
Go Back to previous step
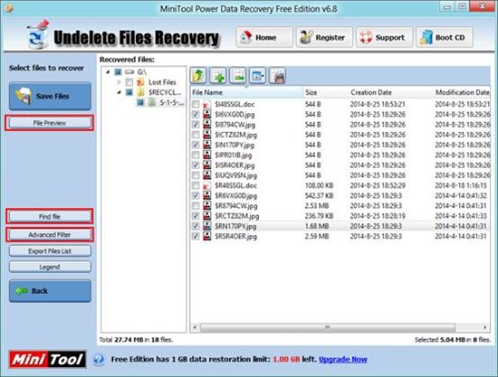[50, 291]
